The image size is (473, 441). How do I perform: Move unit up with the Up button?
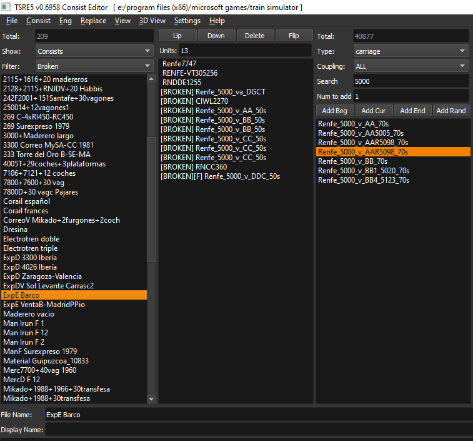point(177,36)
